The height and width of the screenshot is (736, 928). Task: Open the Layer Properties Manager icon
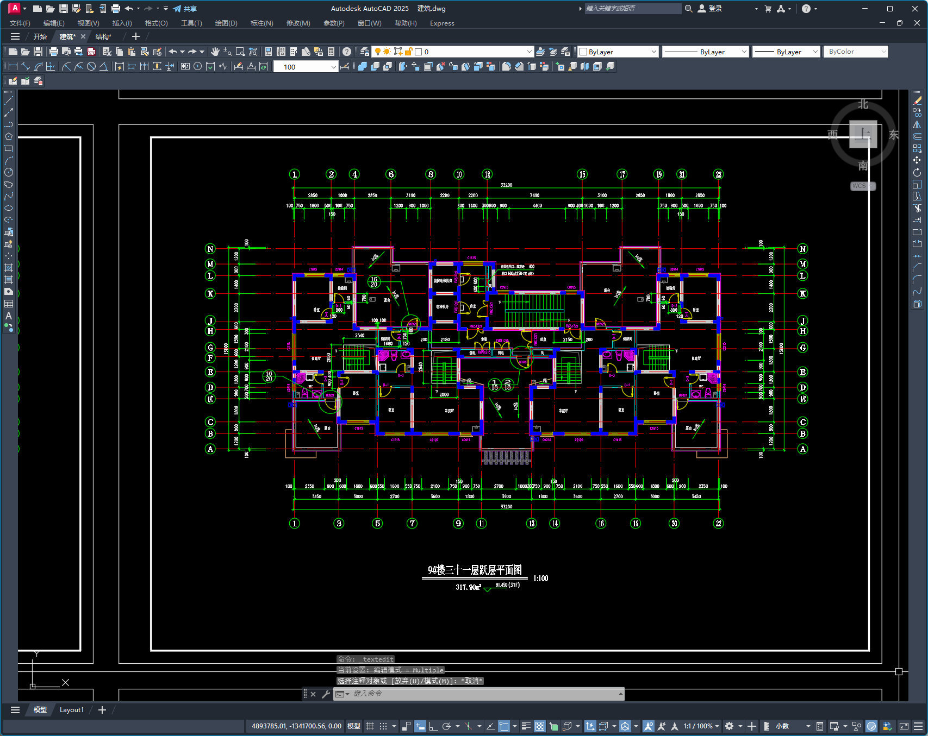point(365,52)
